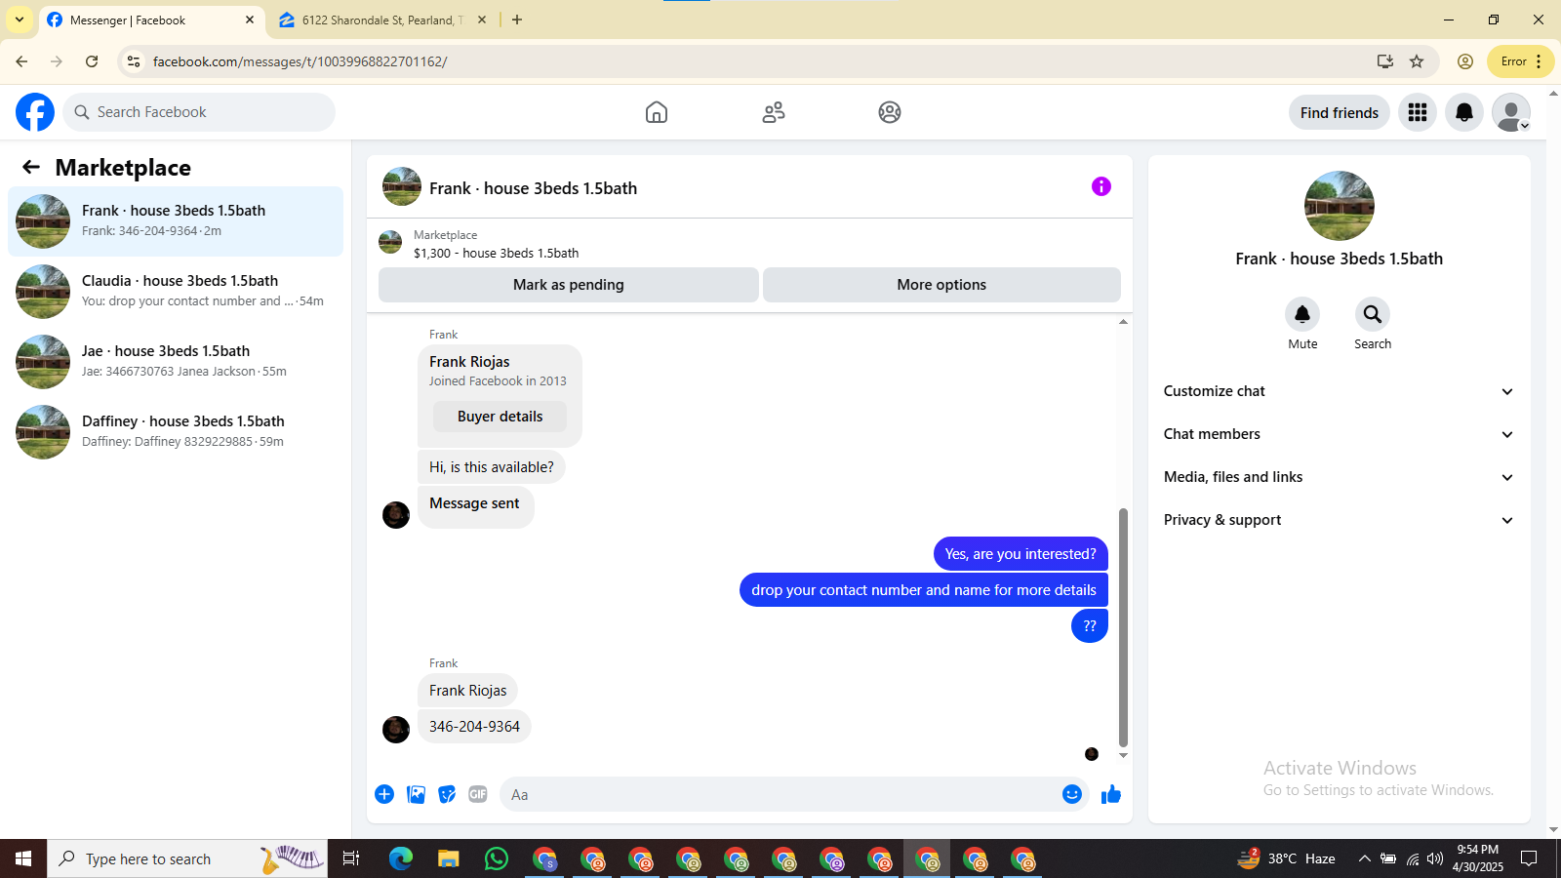The width and height of the screenshot is (1561, 878).
Task: Open Task View on the taskbar
Action: 351,858
